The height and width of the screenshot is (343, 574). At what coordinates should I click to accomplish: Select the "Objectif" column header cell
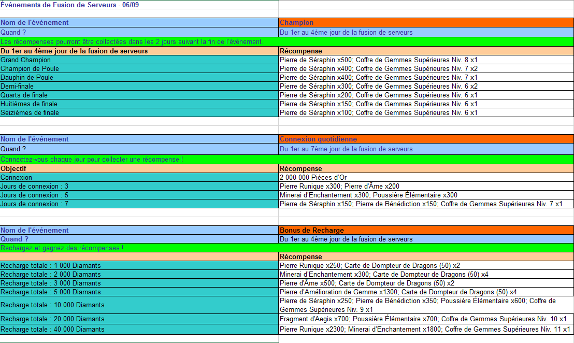point(139,169)
